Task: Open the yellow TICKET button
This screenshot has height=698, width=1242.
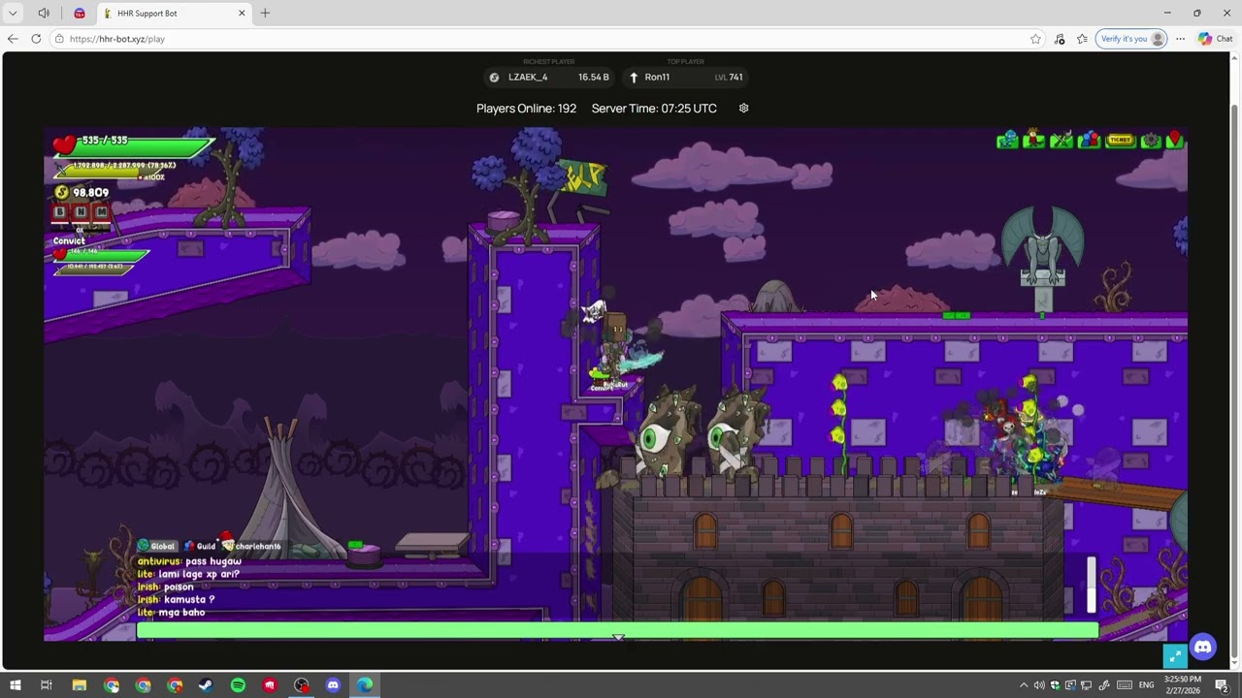Action: (x=1120, y=141)
